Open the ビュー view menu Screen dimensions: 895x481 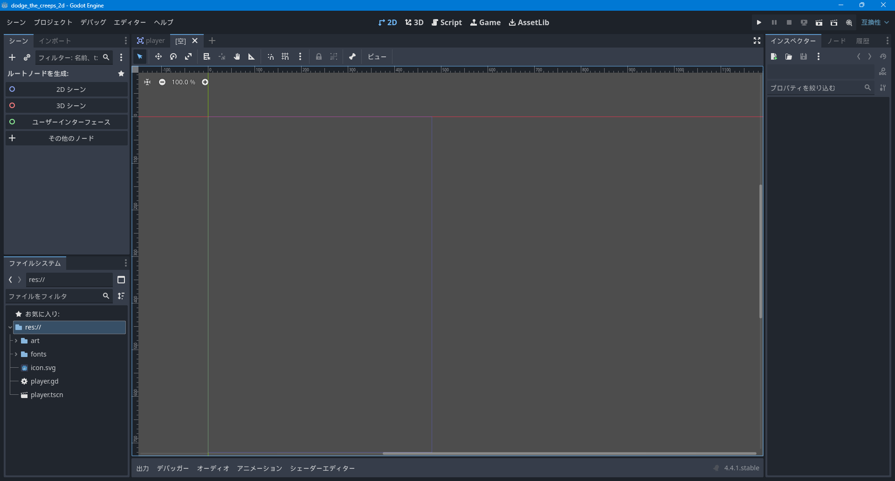[377, 56]
